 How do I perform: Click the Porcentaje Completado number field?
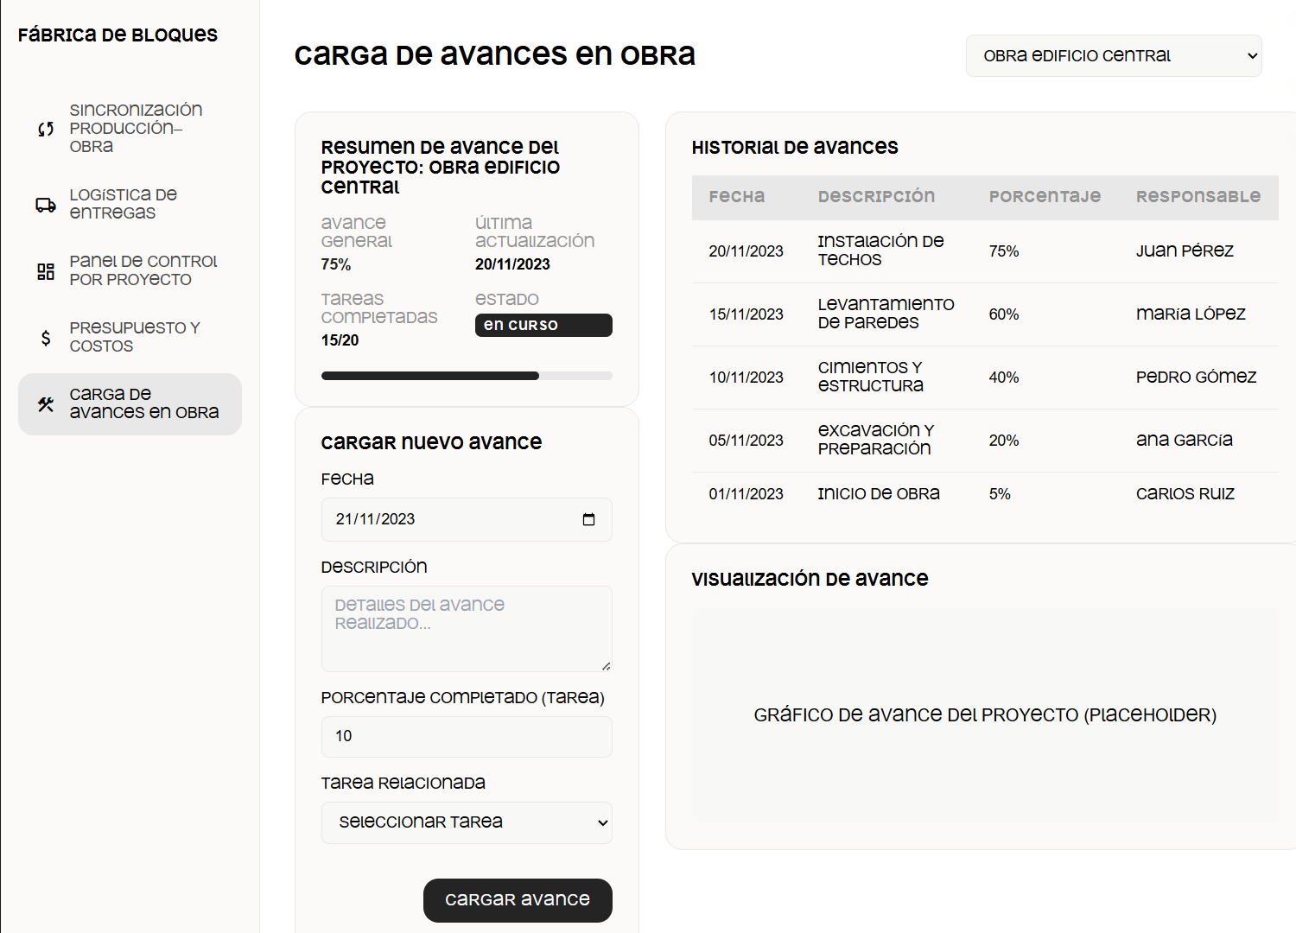click(467, 737)
